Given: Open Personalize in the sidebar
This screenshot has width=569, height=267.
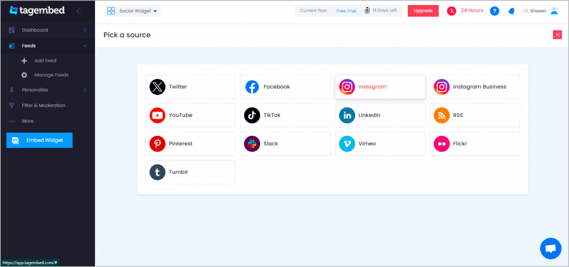Looking at the screenshot, I should point(48,90).
